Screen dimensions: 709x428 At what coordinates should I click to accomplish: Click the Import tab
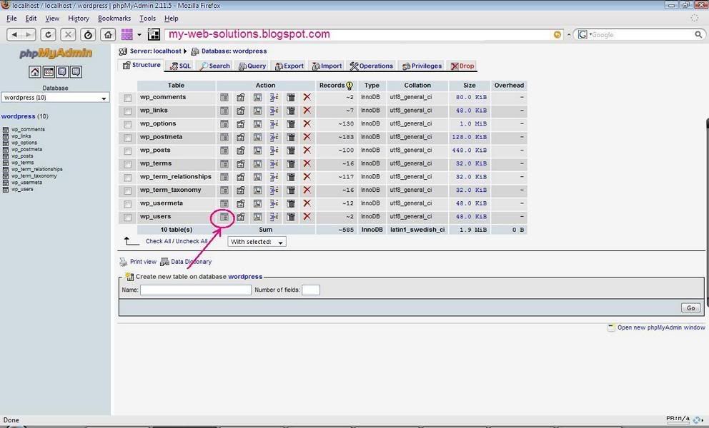[x=327, y=66]
